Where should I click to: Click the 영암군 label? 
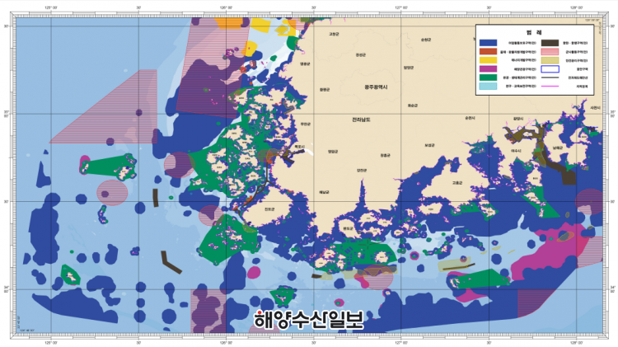333,152
